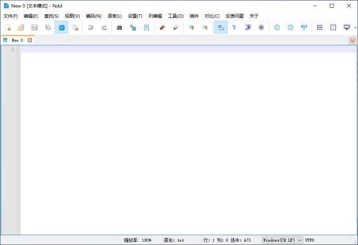Image resolution: width=358 pixels, height=245 pixels.
Task: Open the 对比(C) menu
Action: point(212,16)
